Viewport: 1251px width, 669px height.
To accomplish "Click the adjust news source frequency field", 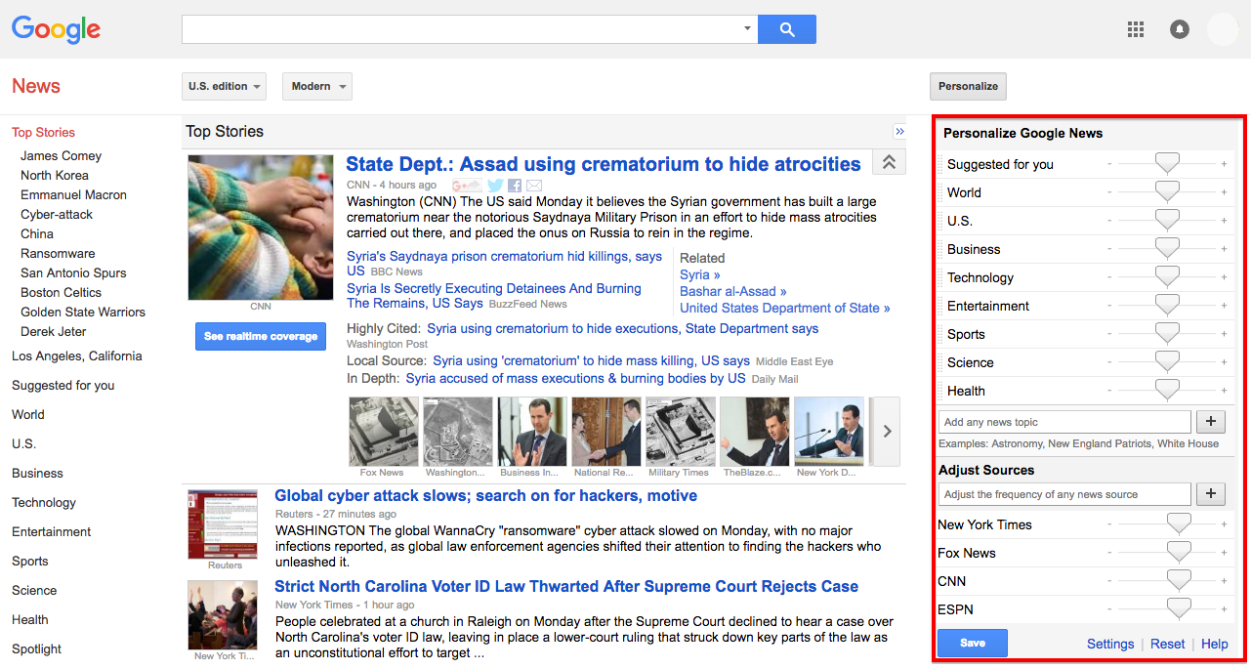I will pos(1064,494).
